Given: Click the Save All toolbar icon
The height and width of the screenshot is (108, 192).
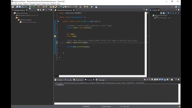Looking at the screenshot, I should click(19, 7).
